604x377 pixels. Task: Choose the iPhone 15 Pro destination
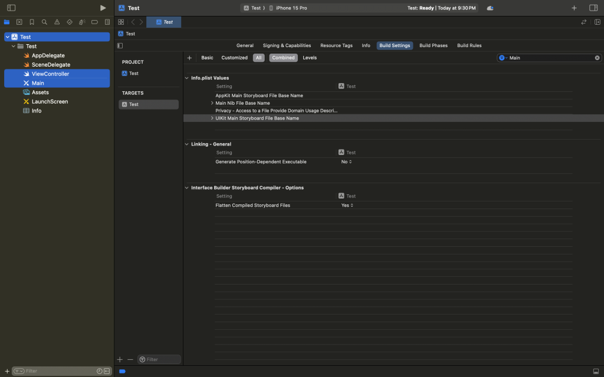pyautogui.click(x=288, y=8)
